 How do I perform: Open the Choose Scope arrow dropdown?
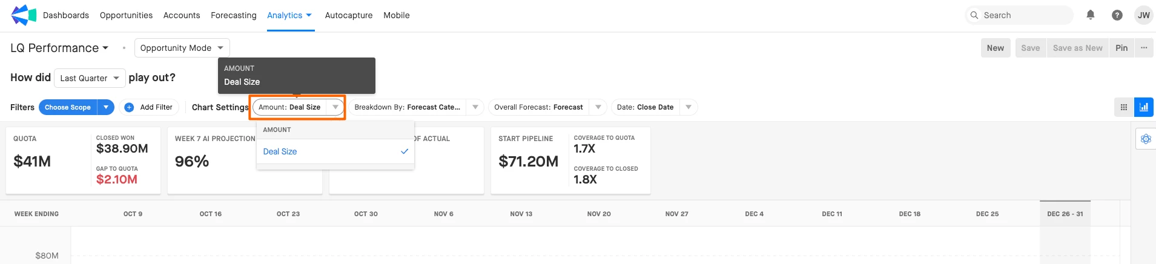tap(106, 107)
